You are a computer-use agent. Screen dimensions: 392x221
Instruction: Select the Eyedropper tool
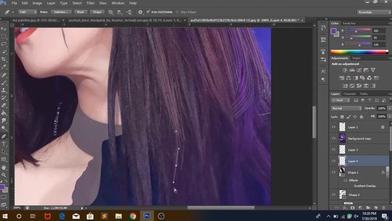pyautogui.click(x=4, y=67)
